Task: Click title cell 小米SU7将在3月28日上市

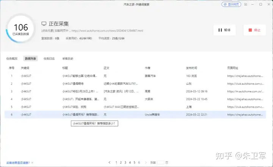Action: [80, 92]
